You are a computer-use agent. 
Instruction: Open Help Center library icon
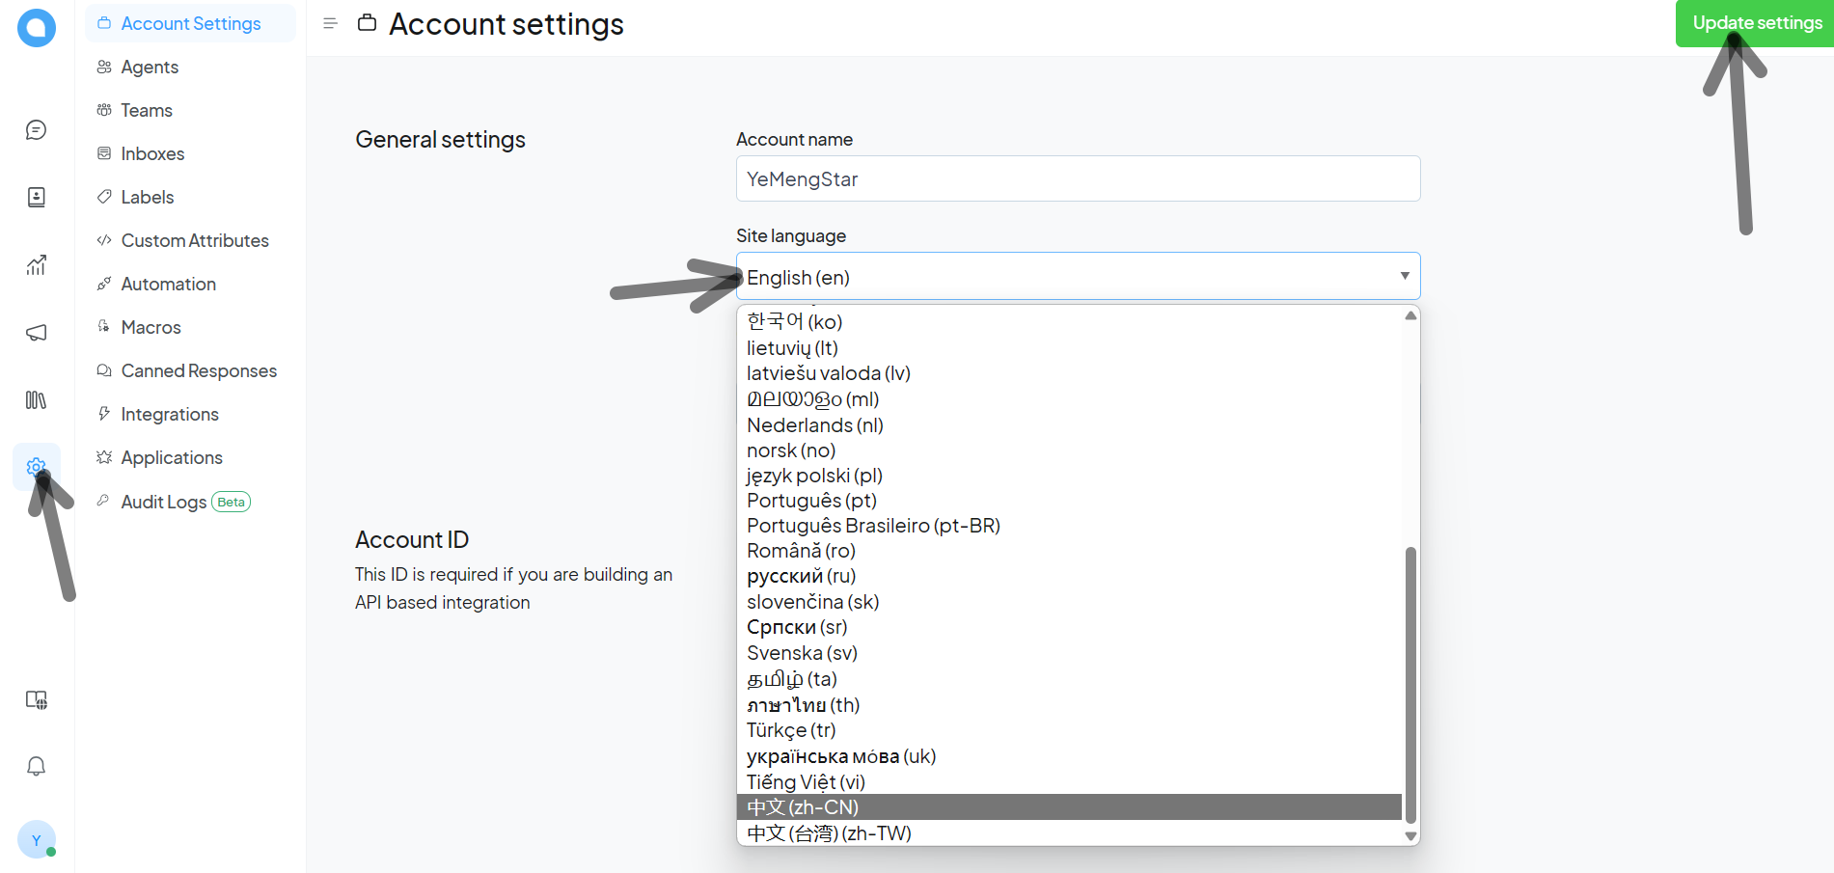36,400
